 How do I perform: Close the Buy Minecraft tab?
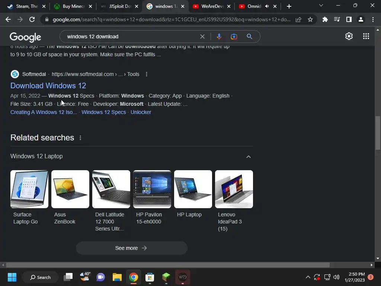[x=90, y=6]
